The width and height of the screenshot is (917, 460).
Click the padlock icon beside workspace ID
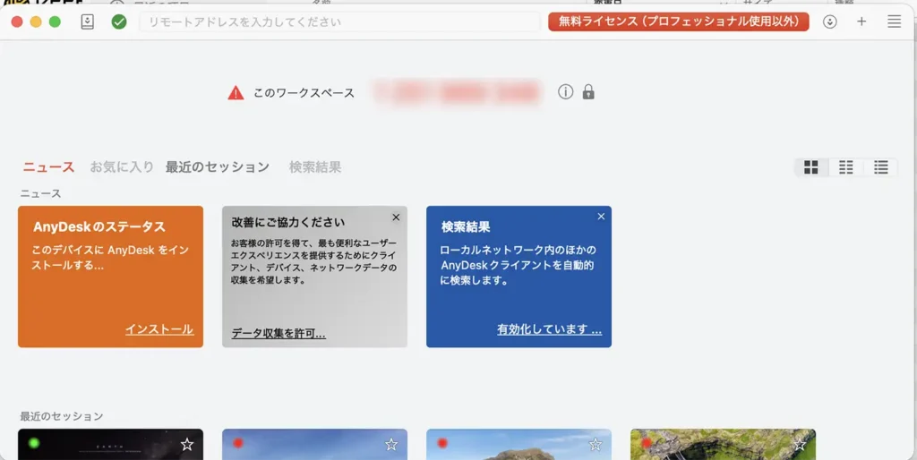click(x=588, y=91)
